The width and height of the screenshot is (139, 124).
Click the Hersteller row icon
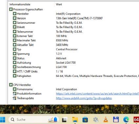(x=14, y=14)
